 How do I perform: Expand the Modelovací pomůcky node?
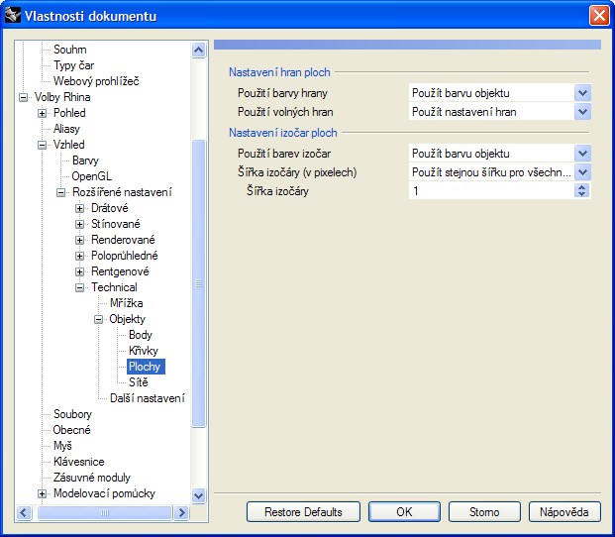click(x=43, y=493)
